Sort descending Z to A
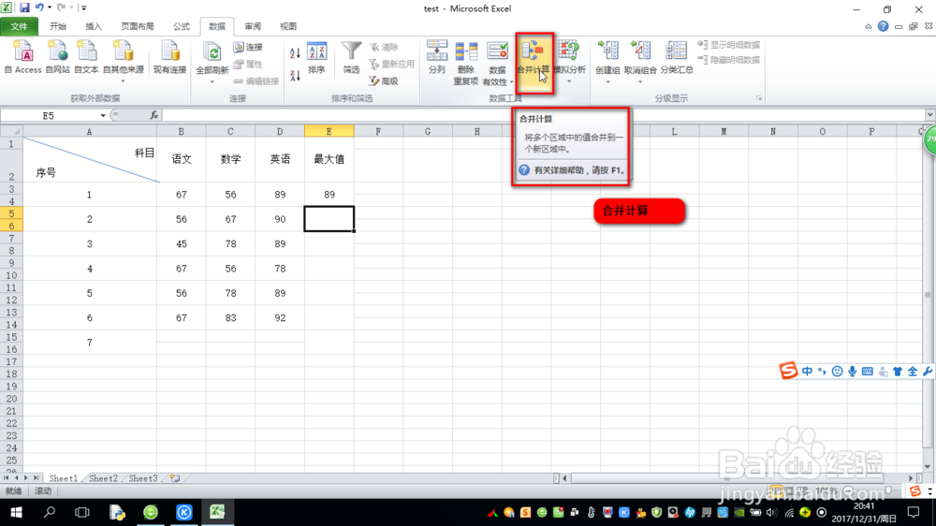The height and width of the screenshot is (526, 936). [x=295, y=75]
